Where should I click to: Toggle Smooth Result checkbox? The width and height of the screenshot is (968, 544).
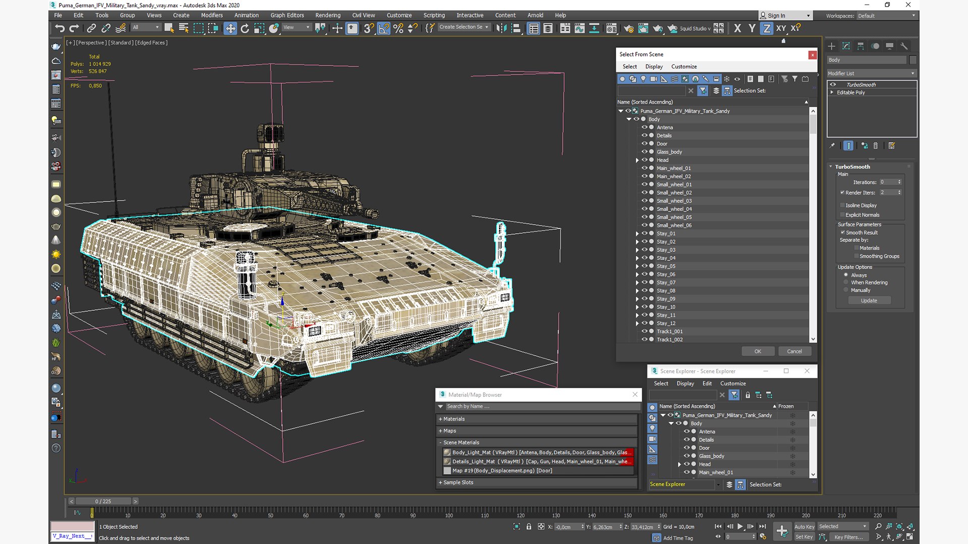tap(842, 232)
